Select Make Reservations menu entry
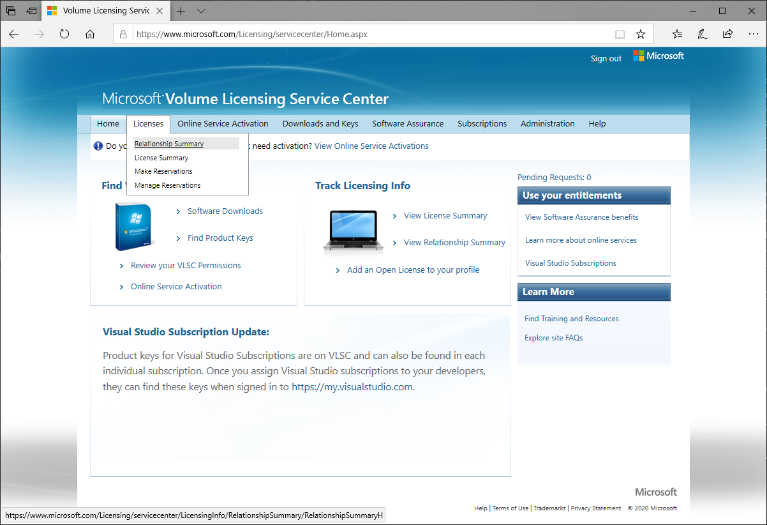 163,171
